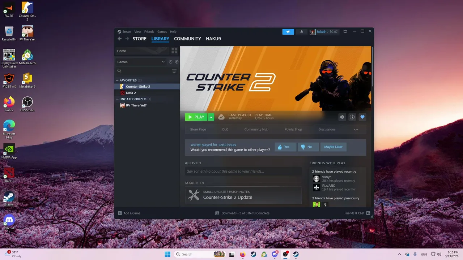Enter Big Picture mode via monitor icon
The image size is (463, 260).
(345, 32)
